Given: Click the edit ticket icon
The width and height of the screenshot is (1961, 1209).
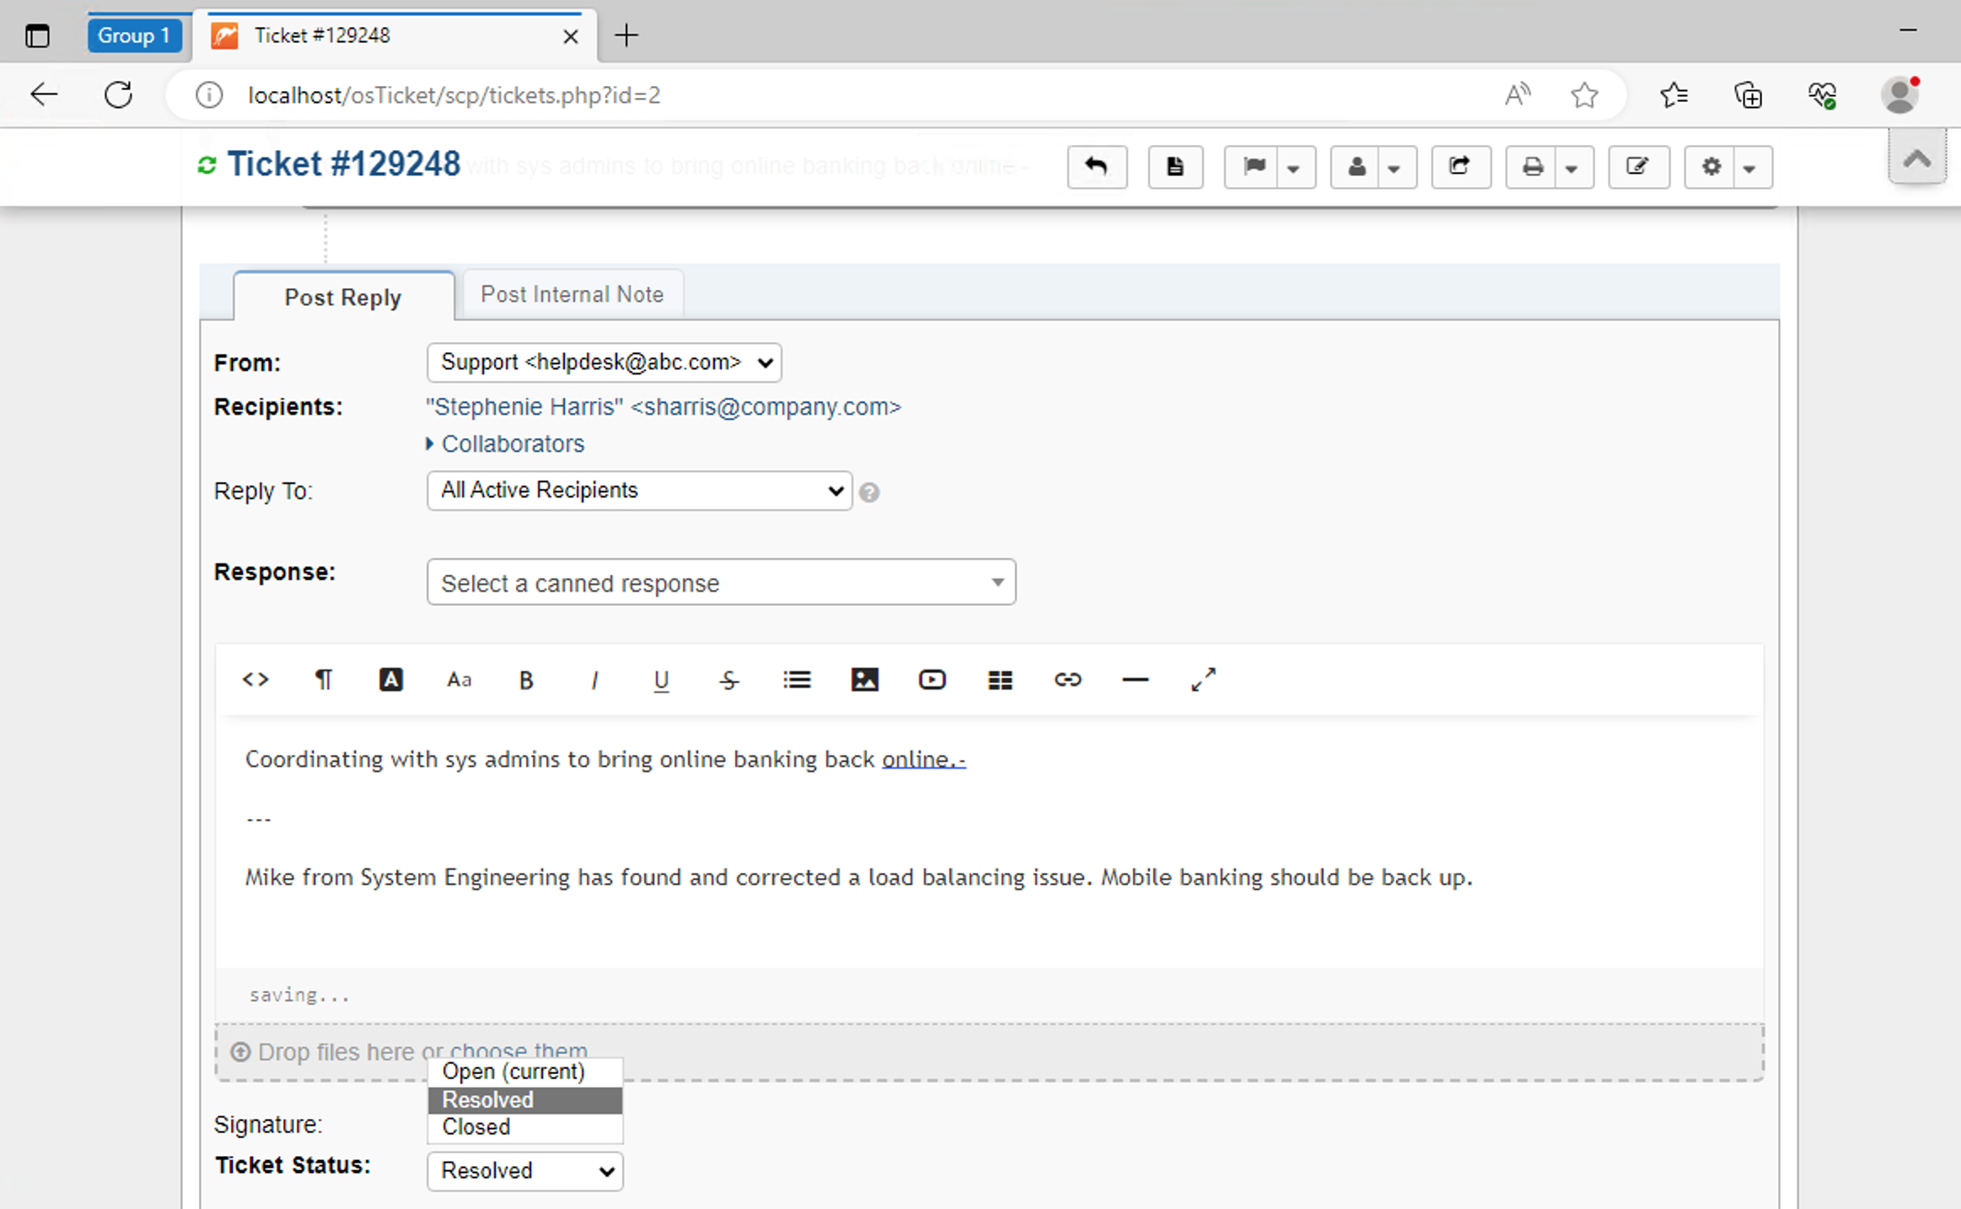Looking at the screenshot, I should pos(1637,167).
